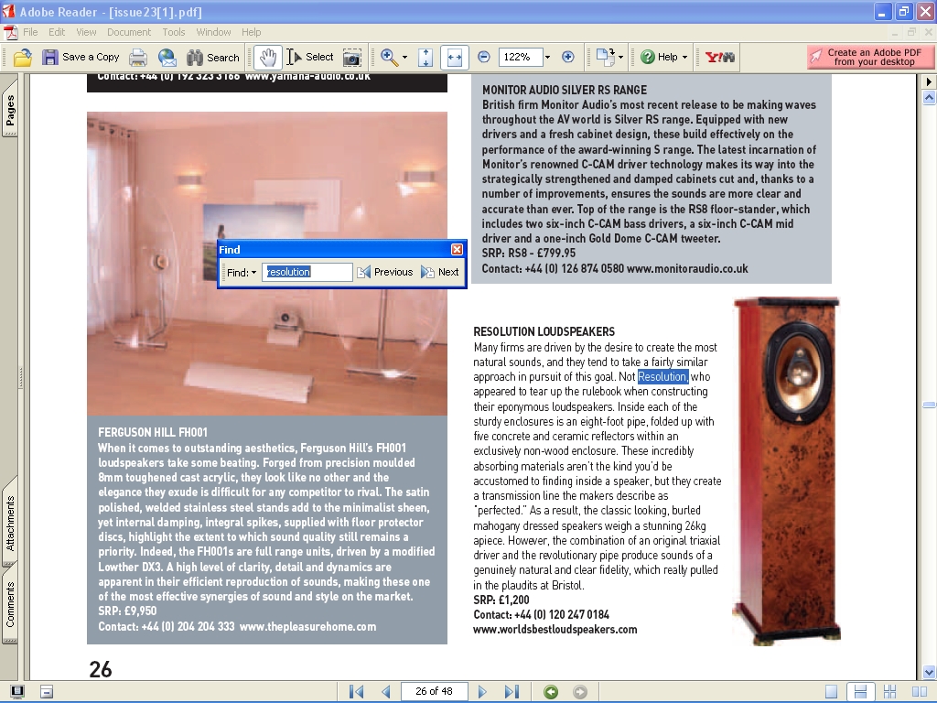Click Create an Adobe PDF button
This screenshot has width=937, height=703.
coord(872,57)
